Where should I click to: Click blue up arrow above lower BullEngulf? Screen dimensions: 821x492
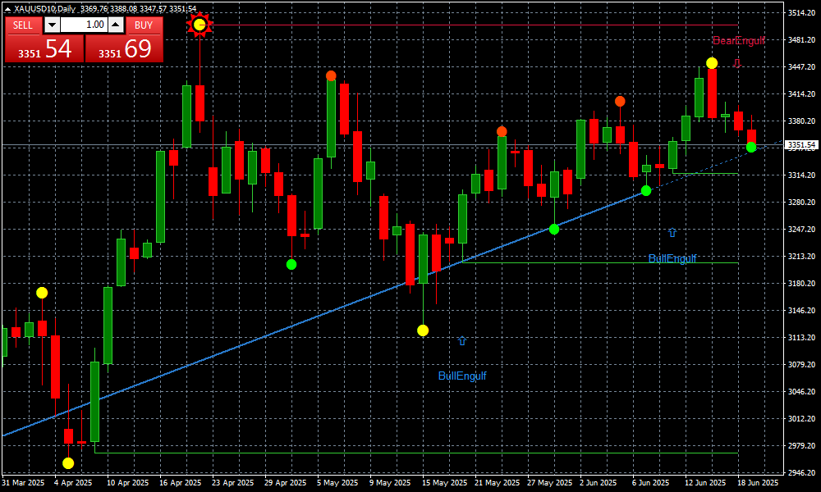(462, 341)
